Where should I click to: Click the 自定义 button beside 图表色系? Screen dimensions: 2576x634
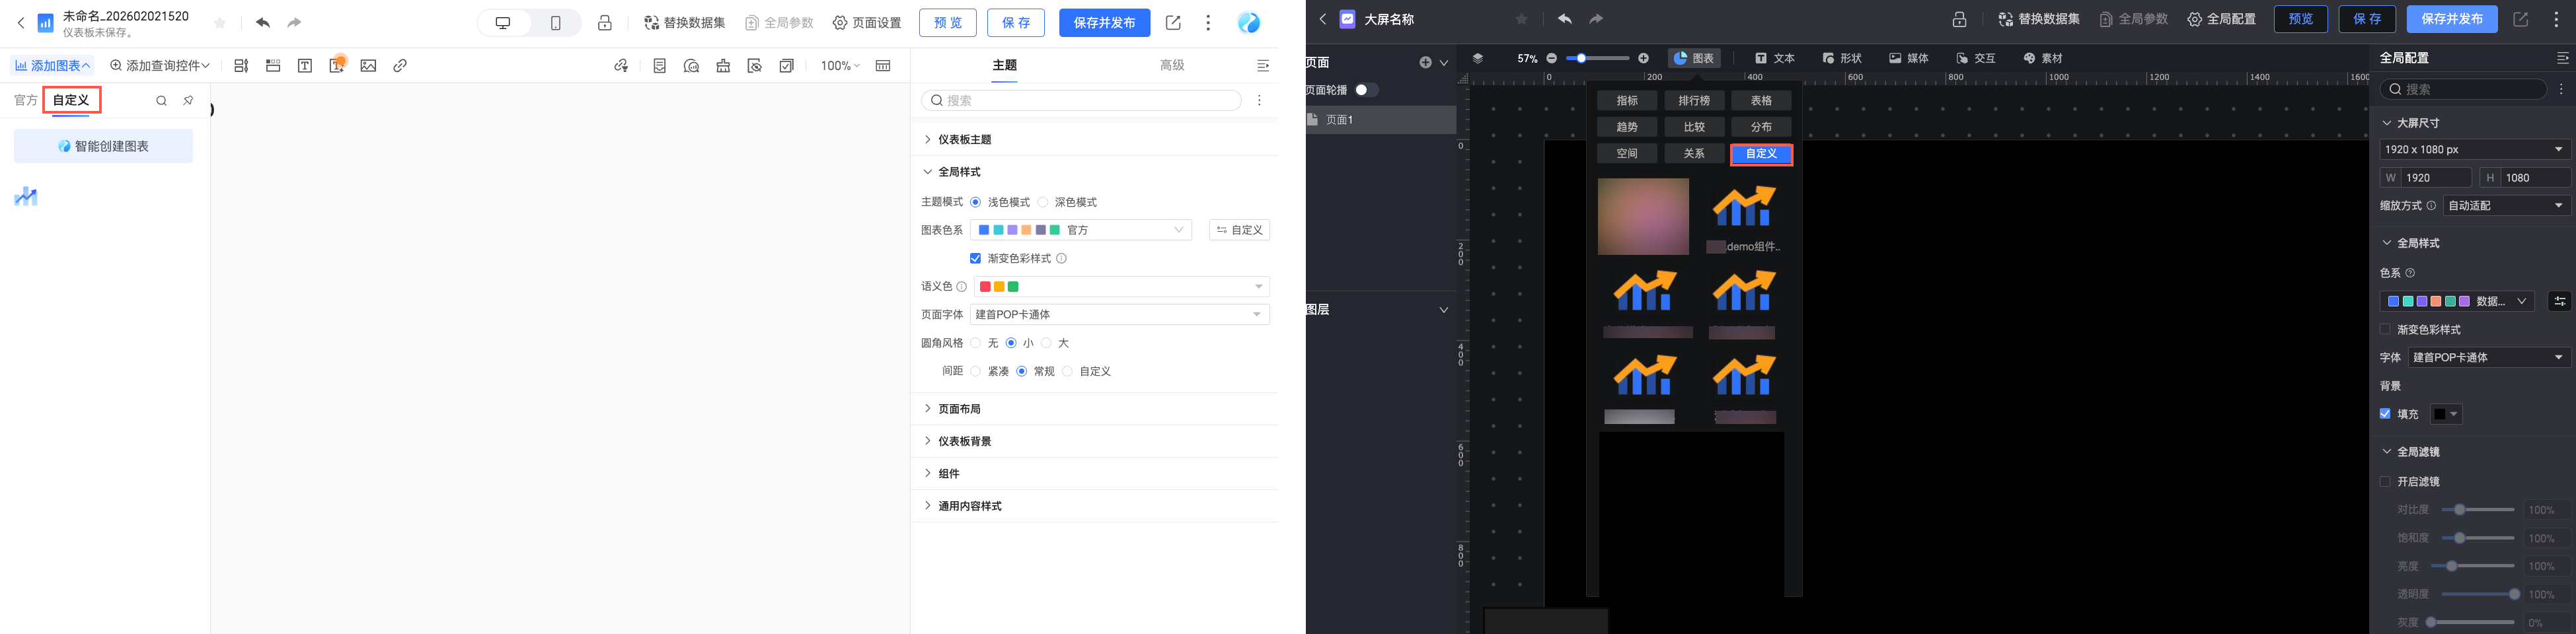(1239, 230)
